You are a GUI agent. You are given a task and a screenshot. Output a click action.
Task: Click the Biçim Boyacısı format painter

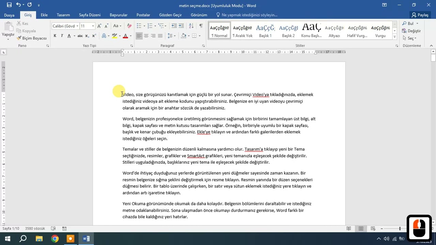(x=32, y=38)
